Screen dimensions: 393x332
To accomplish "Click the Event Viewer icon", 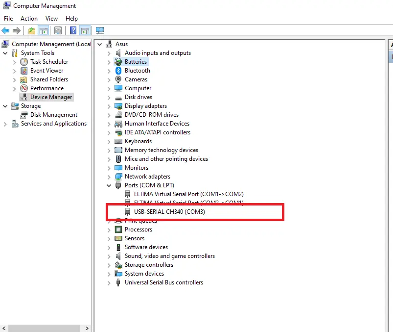I will coord(24,71).
